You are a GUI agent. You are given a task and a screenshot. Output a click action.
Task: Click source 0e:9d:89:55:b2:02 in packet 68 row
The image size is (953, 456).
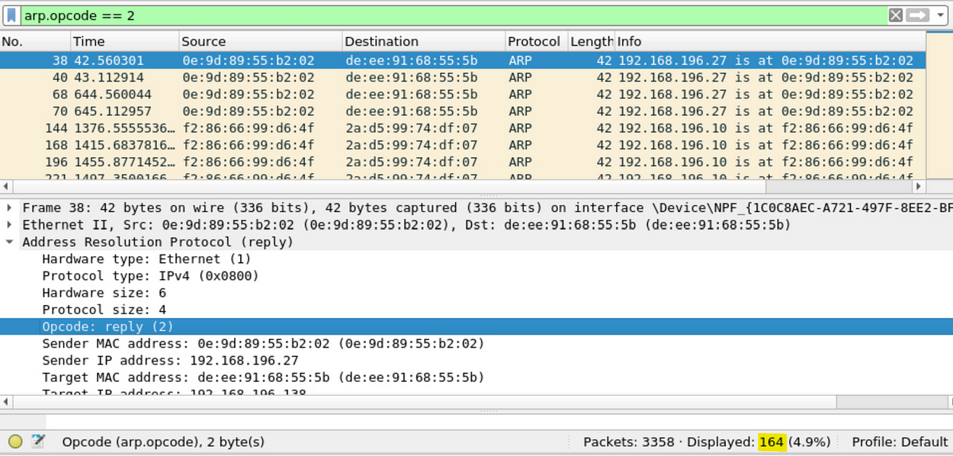coord(249,95)
